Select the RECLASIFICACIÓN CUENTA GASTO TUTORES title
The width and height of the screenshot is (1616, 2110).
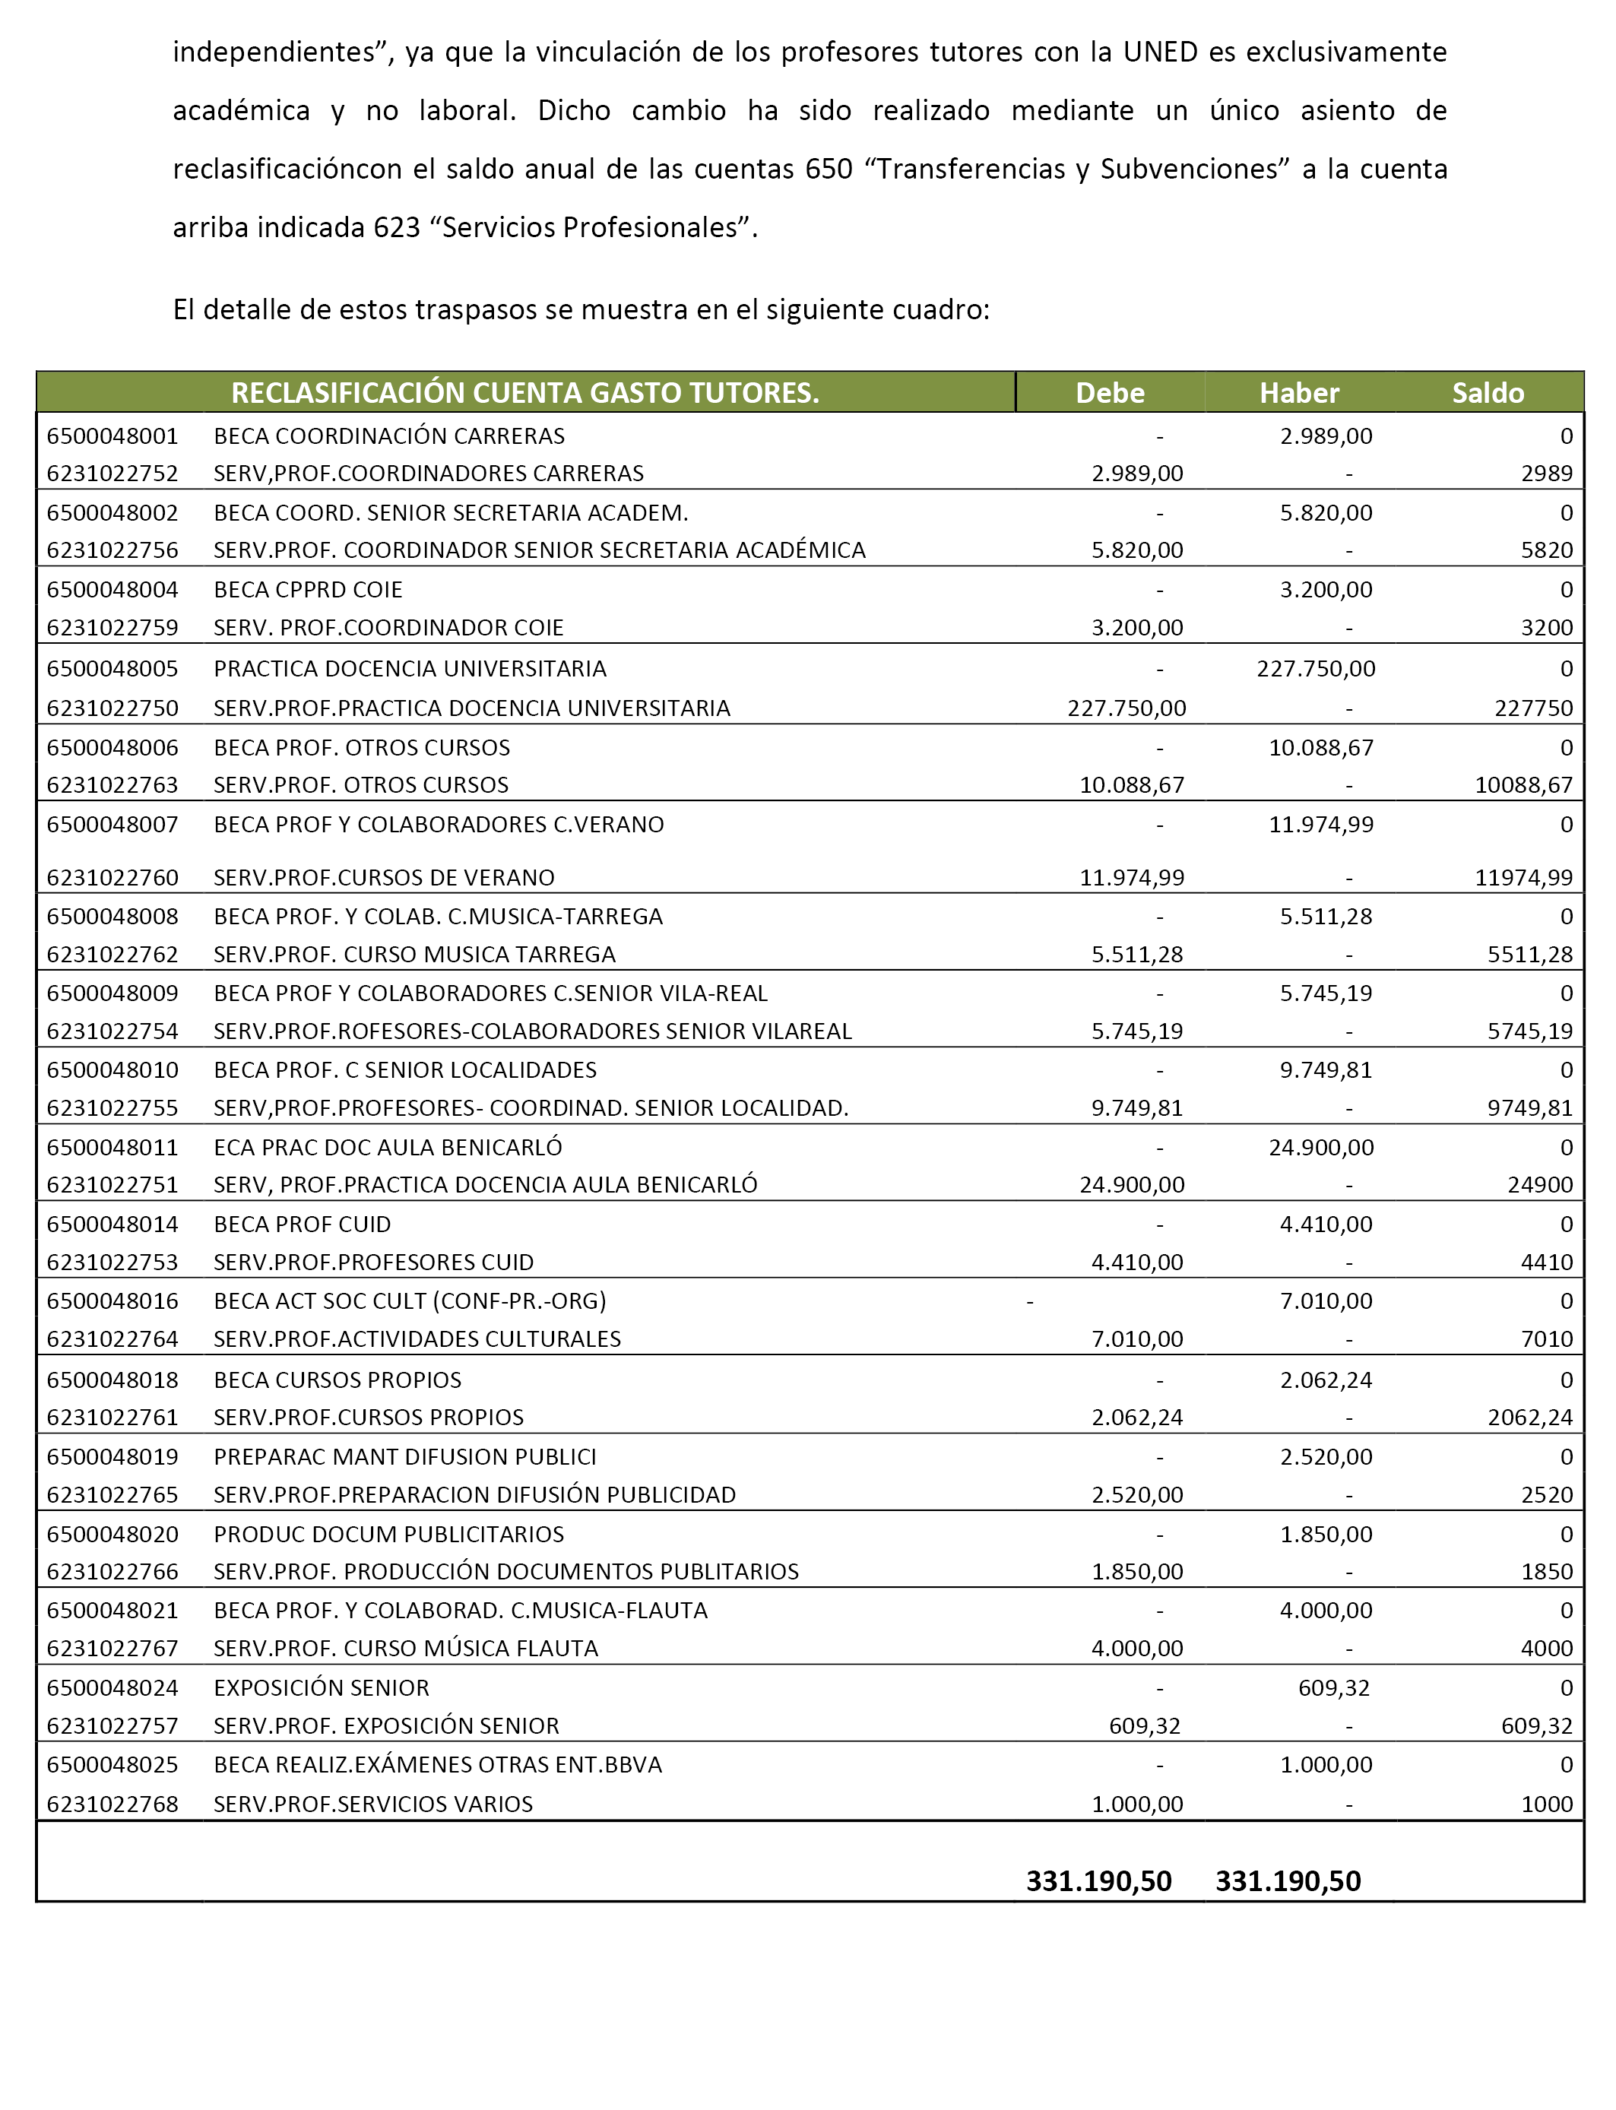[x=525, y=392]
